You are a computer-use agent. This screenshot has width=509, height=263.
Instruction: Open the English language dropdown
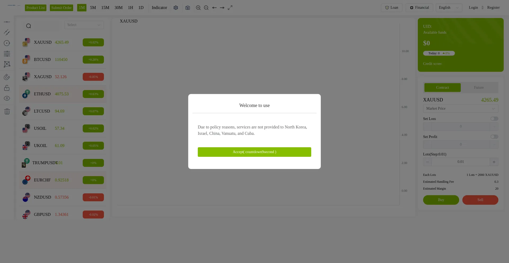pos(449,8)
